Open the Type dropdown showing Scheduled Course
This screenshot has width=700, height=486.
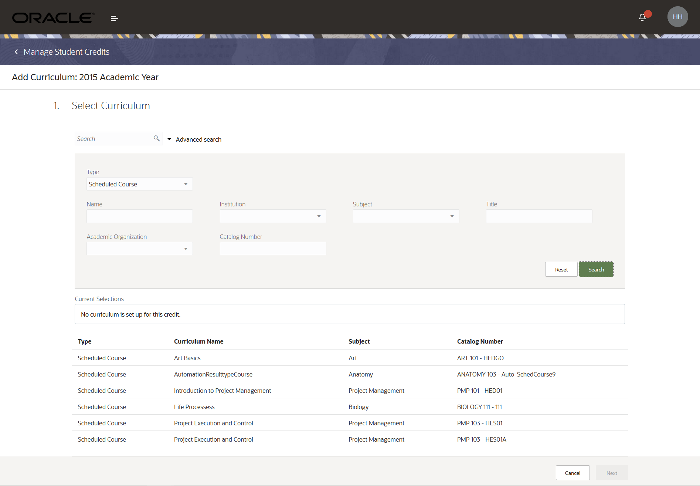pos(139,184)
